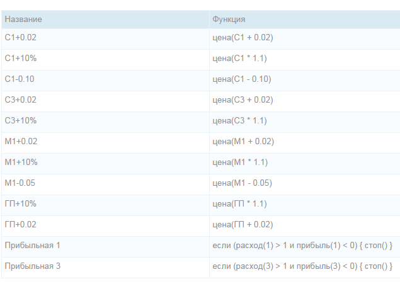Select the С1-0.10 strategy name
400x284 pixels.
[20, 79]
